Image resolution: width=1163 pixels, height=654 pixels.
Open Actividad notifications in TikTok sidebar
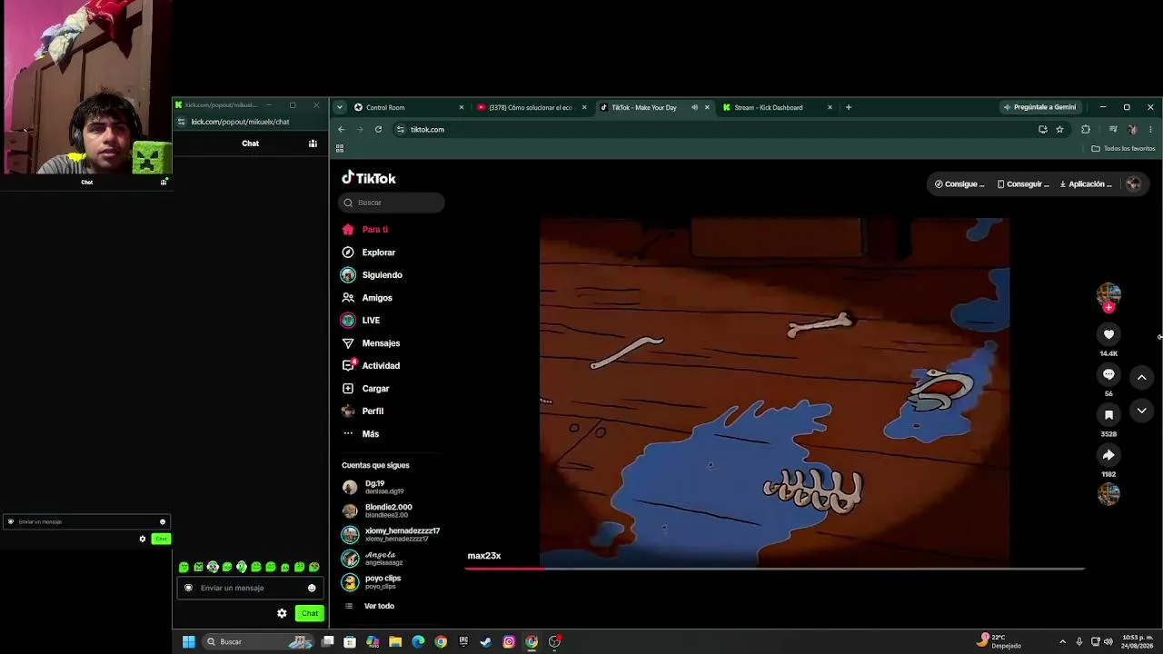371,365
